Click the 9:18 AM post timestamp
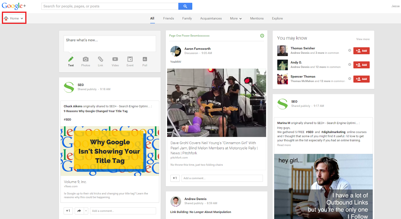 coord(105,89)
